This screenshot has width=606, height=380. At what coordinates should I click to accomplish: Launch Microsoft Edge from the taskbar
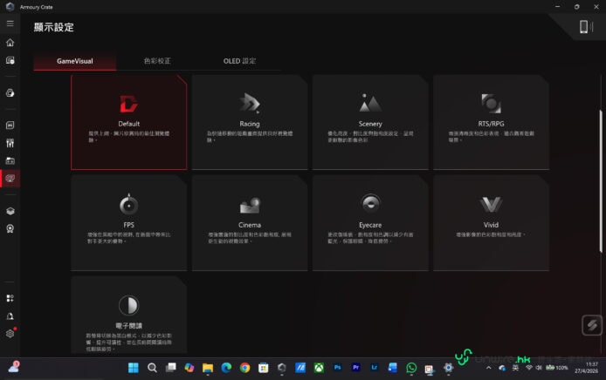226,368
